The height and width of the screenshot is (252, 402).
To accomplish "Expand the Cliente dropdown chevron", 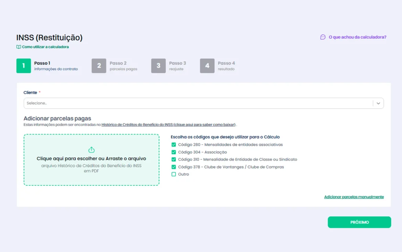I will (378, 103).
